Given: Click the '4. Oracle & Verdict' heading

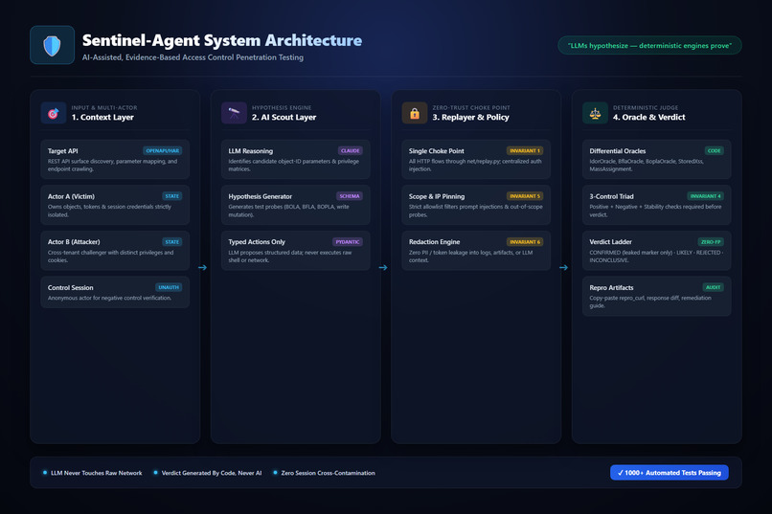Looking at the screenshot, I should click(648, 117).
